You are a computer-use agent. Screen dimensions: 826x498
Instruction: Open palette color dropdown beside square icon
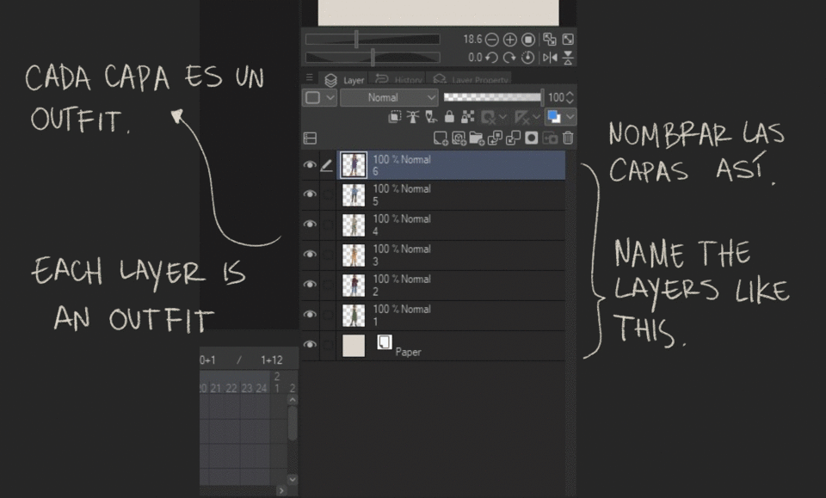click(320, 98)
